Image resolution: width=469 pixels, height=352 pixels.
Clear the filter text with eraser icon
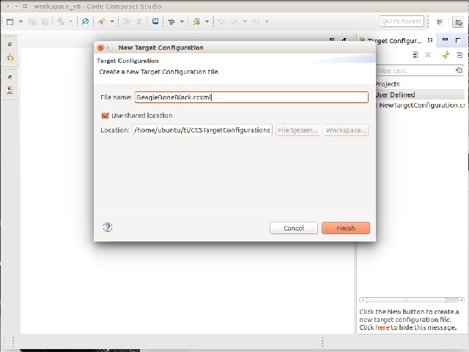click(459, 70)
